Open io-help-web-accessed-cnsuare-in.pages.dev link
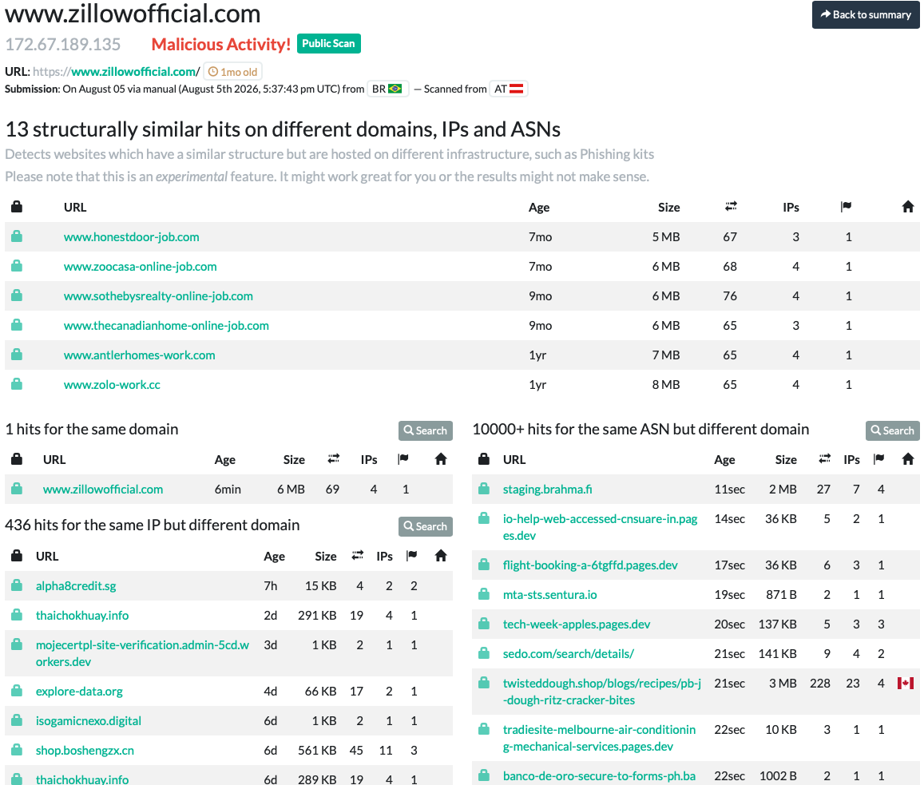This screenshot has width=924, height=785. (600, 527)
